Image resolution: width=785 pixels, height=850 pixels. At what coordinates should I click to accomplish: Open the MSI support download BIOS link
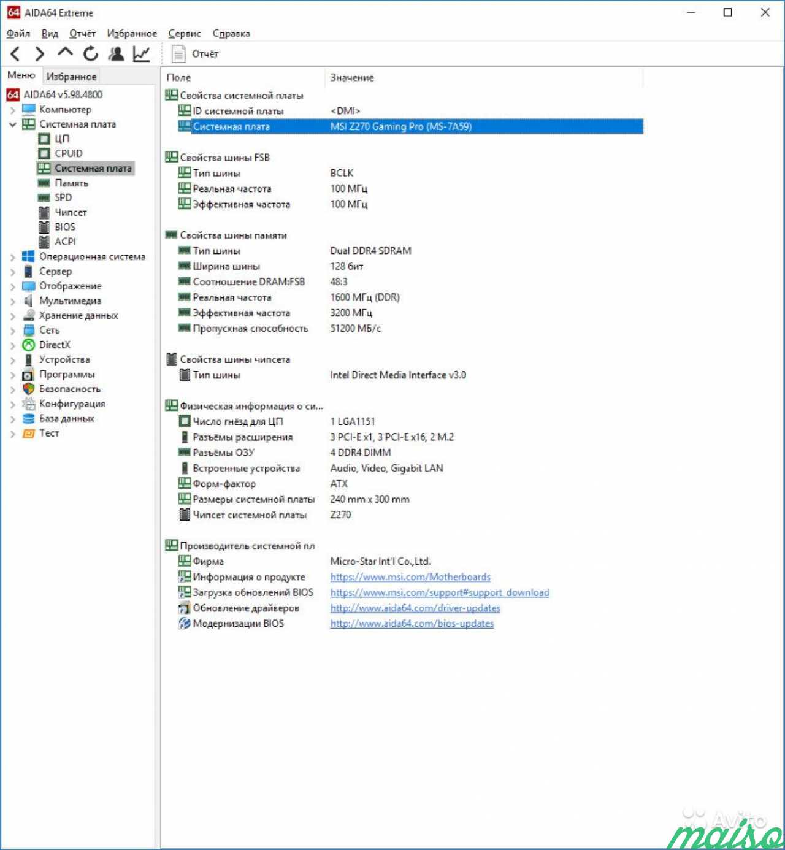[440, 592]
